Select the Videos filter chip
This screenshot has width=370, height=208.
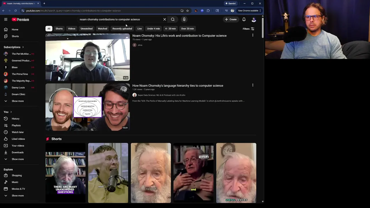click(72, 29)
